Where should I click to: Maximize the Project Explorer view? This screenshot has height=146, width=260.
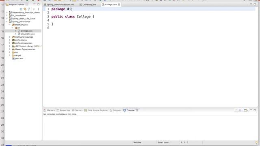pyautogui.click(x=39, y=4)
